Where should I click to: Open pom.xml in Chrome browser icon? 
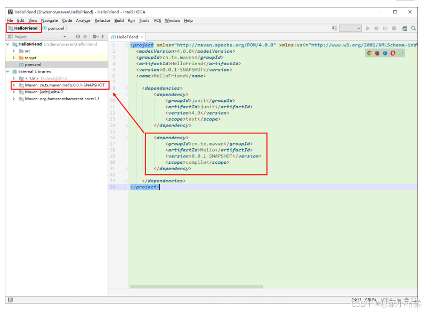369,53
